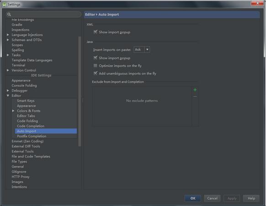Toggle Java Show import popup checkbox
Screen dimensions: 266x206
tap(96, 58)
